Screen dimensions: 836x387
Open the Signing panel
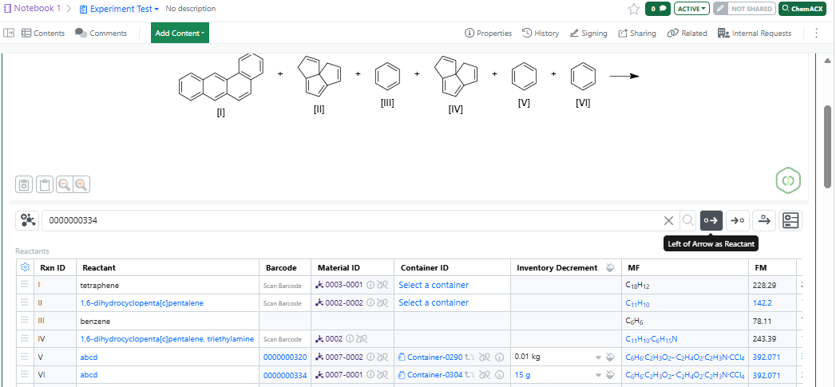coord(588,33)
